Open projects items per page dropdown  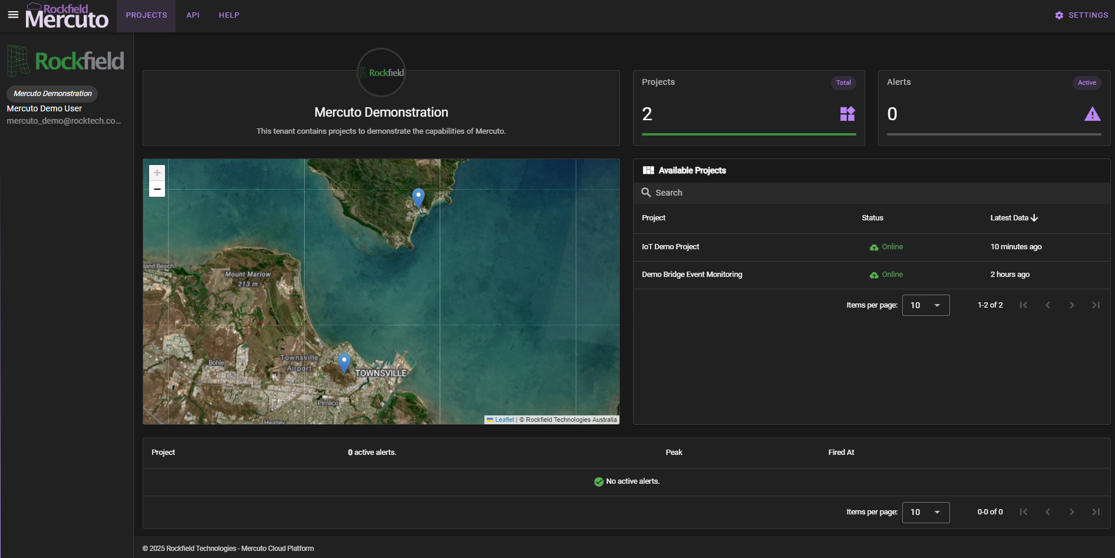tap(926, 305)
